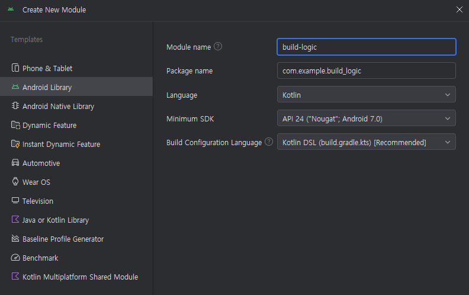The width and height of the screenshot is (469, 295).
Task: Click the Kotlin Multiplatform Shared Module icon
Action: click(15, 276)
